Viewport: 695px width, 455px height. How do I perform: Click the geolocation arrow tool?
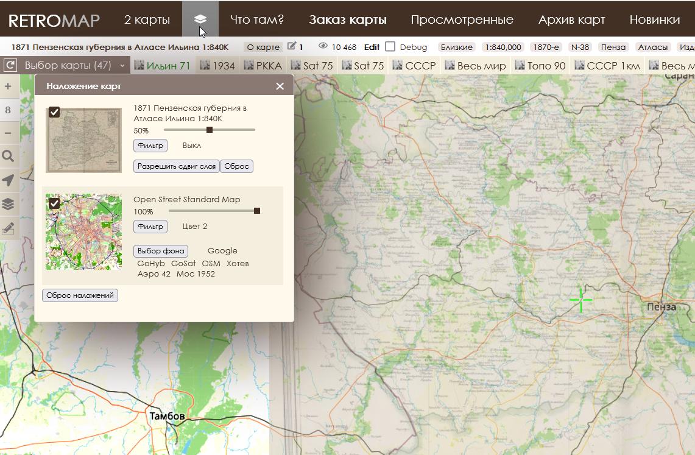[x=9, y=180]
